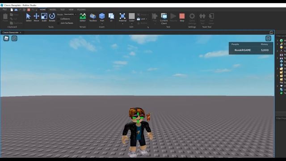286x161 pixels.
Task: Stop the running play test
Action: [182, 17]
